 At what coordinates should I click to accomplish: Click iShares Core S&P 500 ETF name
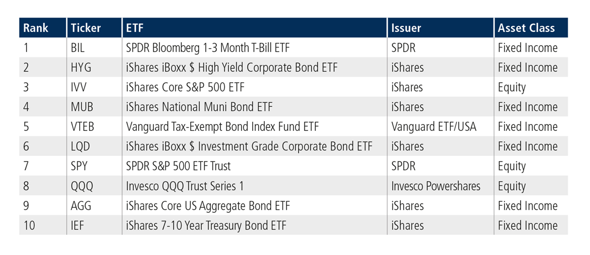point(185,87)
